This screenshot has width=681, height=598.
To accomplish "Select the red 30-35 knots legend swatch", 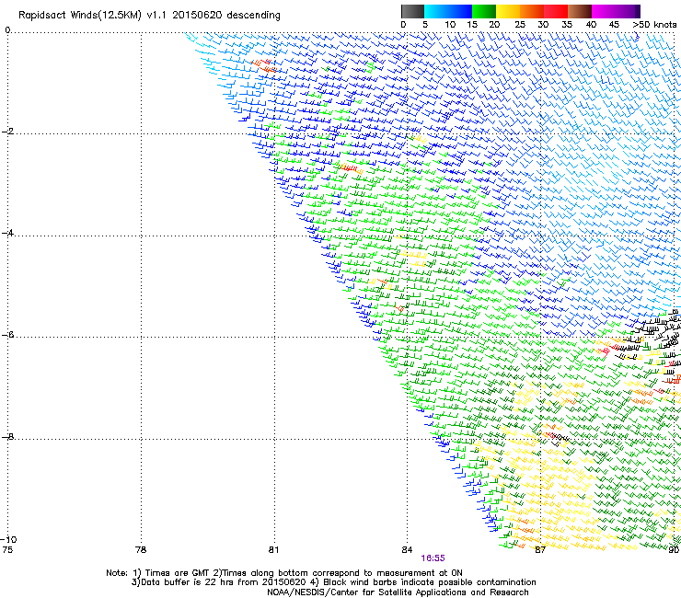I will [x=556, y=11].
